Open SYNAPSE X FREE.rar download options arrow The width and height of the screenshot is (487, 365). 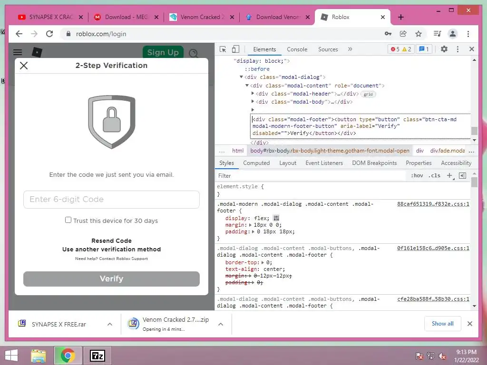point(110,324)
